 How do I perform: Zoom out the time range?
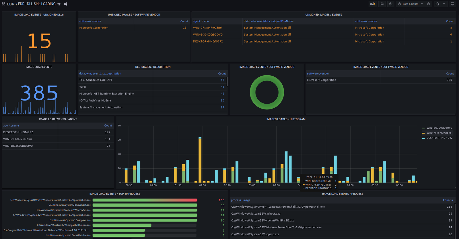tap(429, 4)
